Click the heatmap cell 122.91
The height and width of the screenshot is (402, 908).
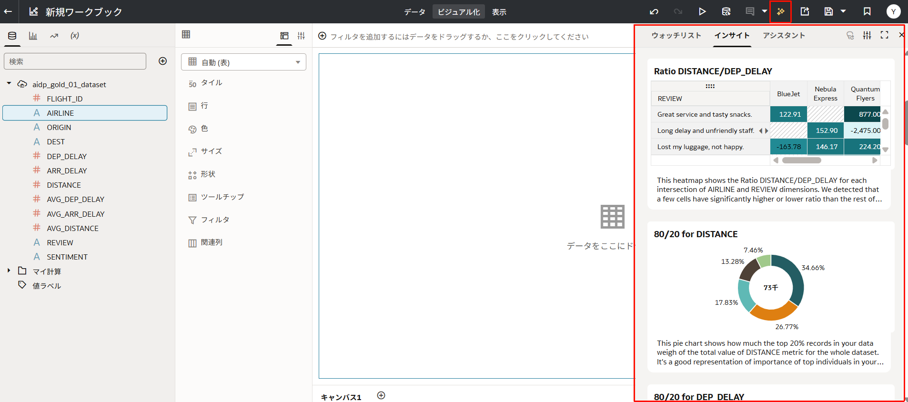tap(789, 114)
